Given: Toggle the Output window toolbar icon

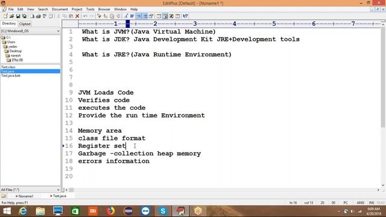Looking at the screenshot, I should point(171,16).
